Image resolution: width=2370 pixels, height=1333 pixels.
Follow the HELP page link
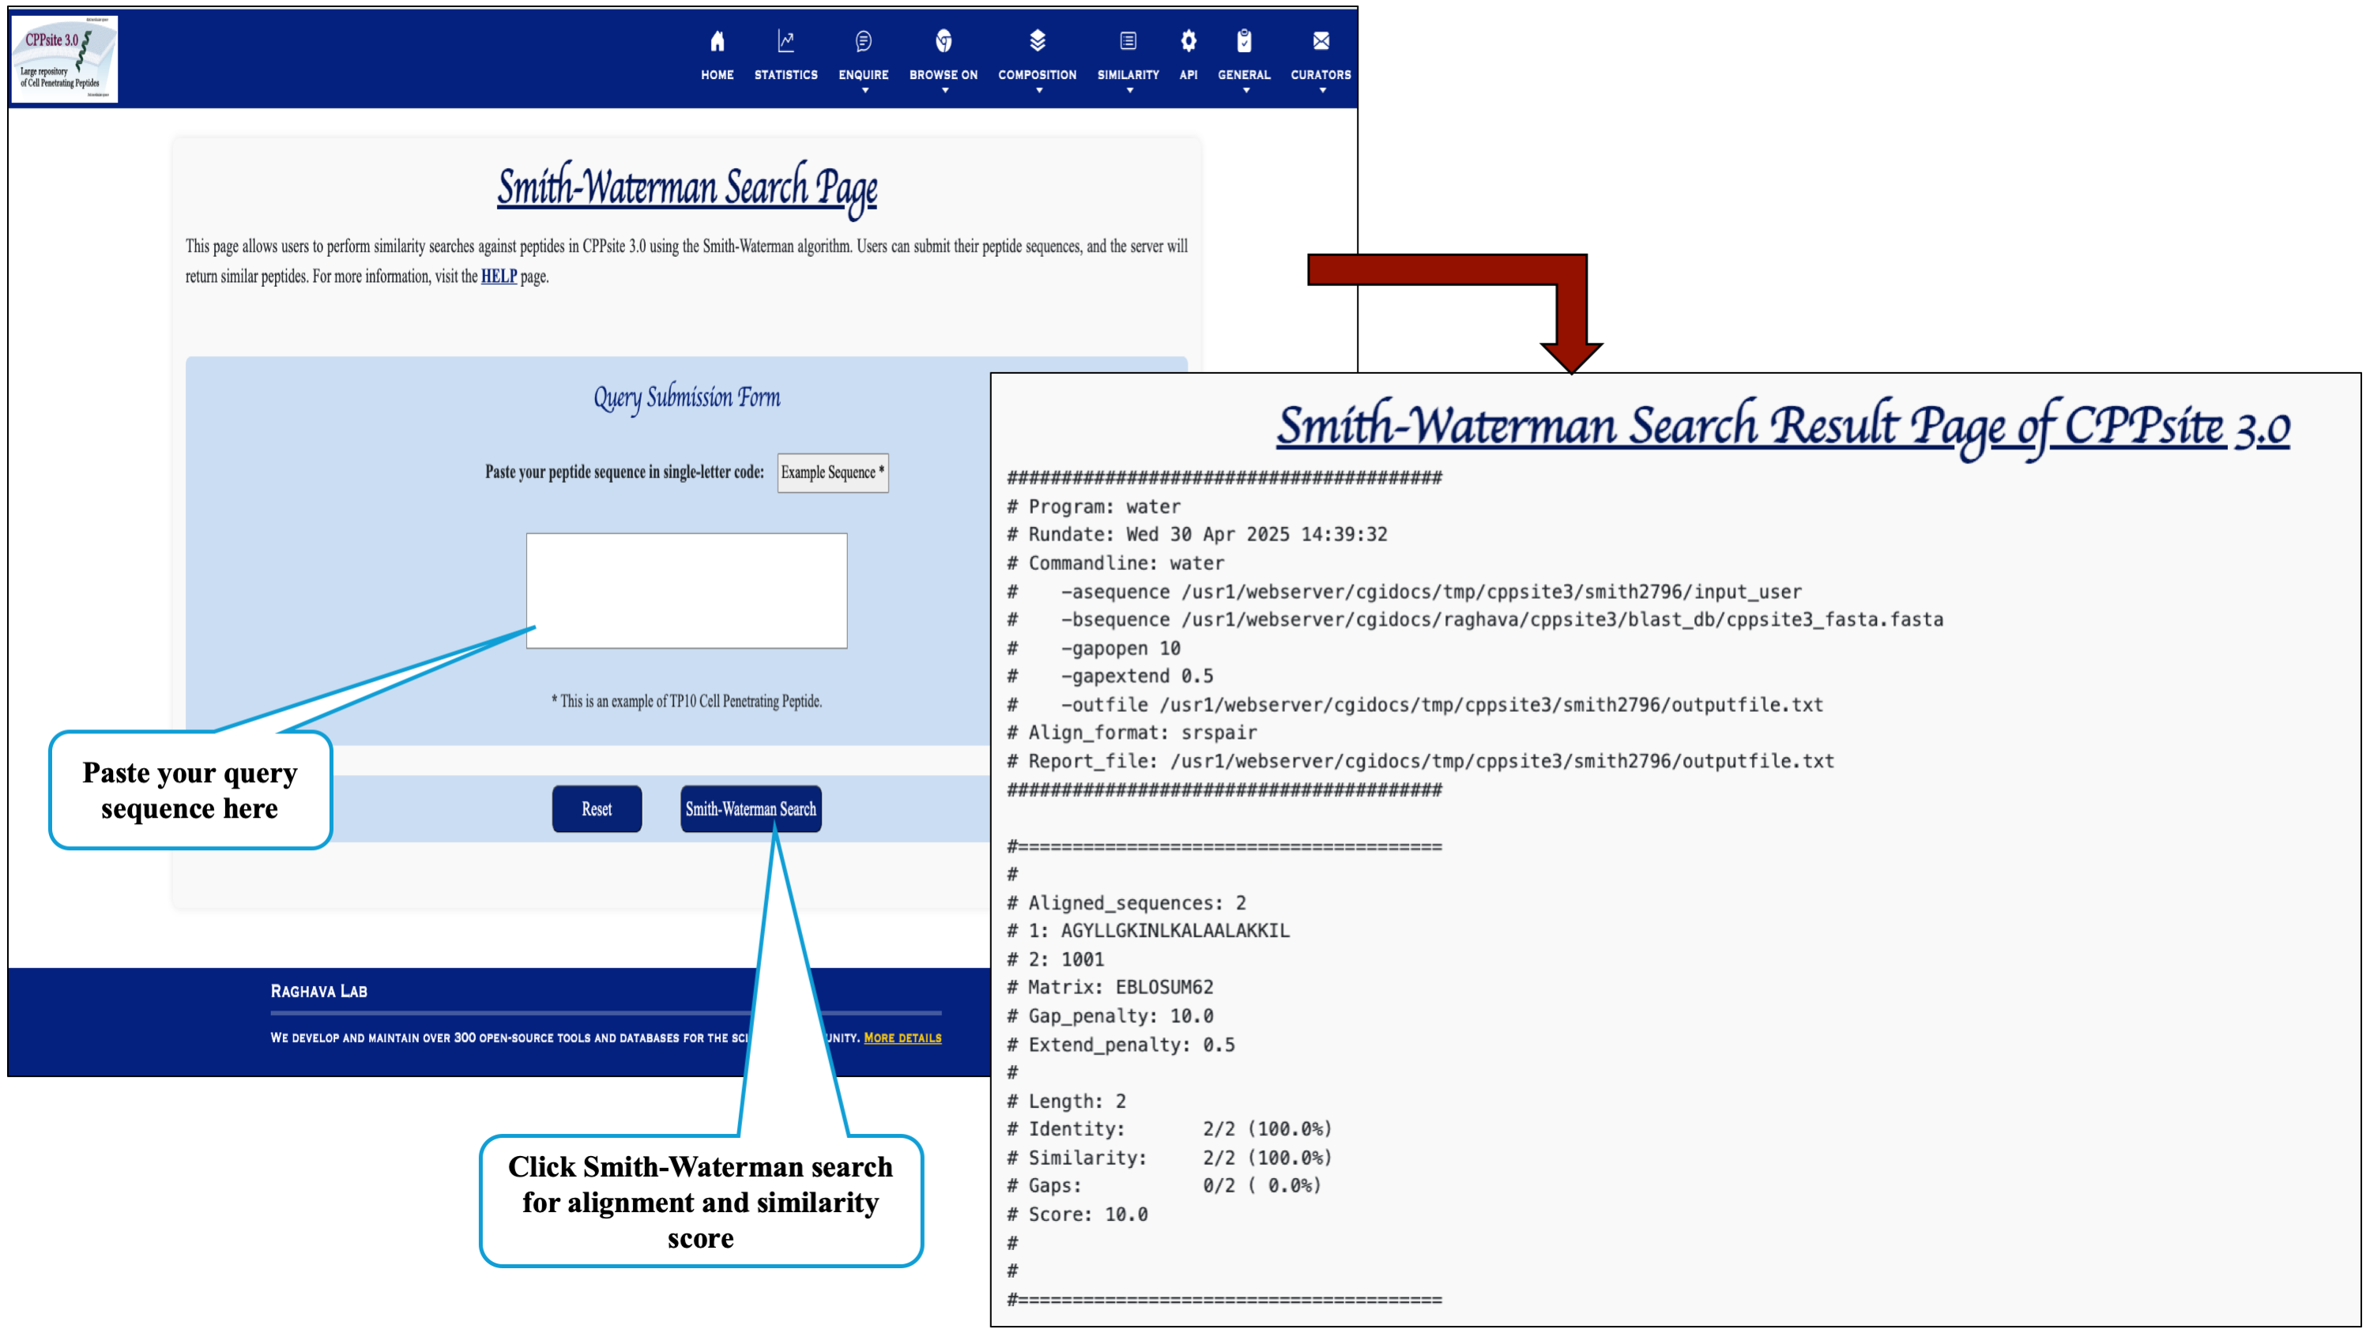(499, 276)
